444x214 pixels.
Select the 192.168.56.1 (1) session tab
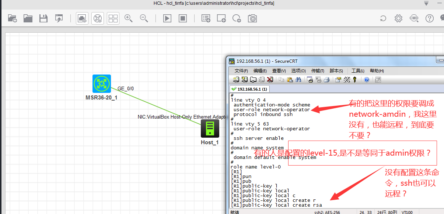click(x=250, y=89)
